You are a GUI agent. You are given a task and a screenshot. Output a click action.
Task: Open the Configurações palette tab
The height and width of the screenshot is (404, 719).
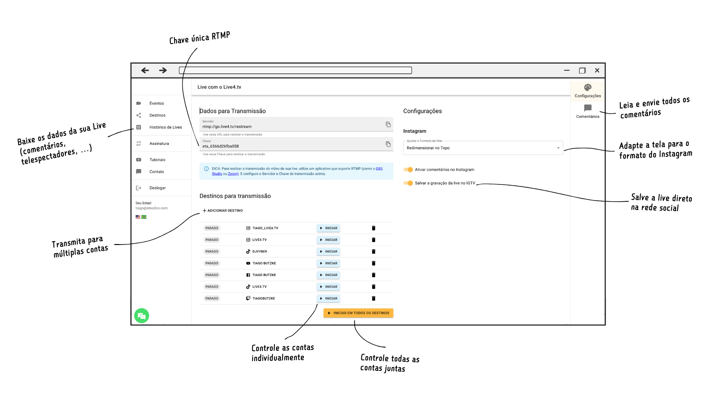click(x=588, y=91)
